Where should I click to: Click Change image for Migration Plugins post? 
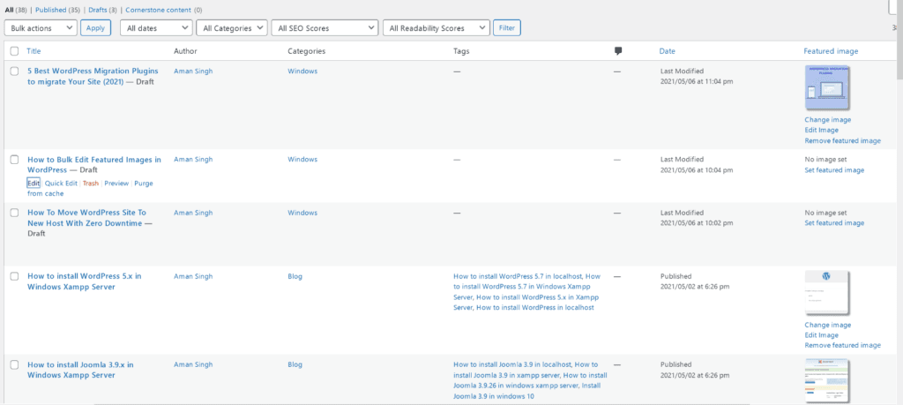(x=827, y=120)
